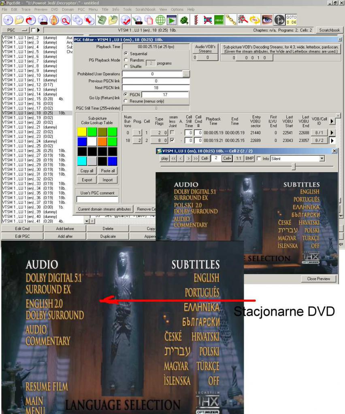
Task: Click the green play preview window icon
Action: coord(172,20)
